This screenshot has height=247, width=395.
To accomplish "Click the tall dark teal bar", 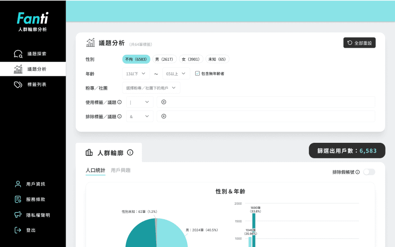I will [254, 230].
